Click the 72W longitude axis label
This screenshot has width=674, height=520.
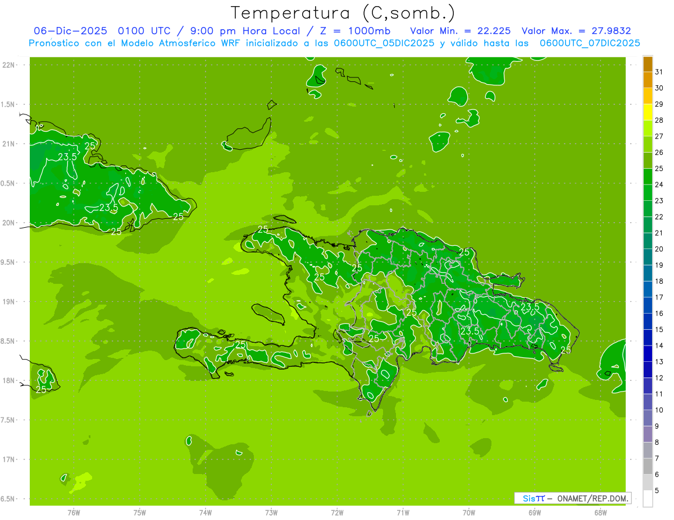pyautogui.click(x=337, y=513)
